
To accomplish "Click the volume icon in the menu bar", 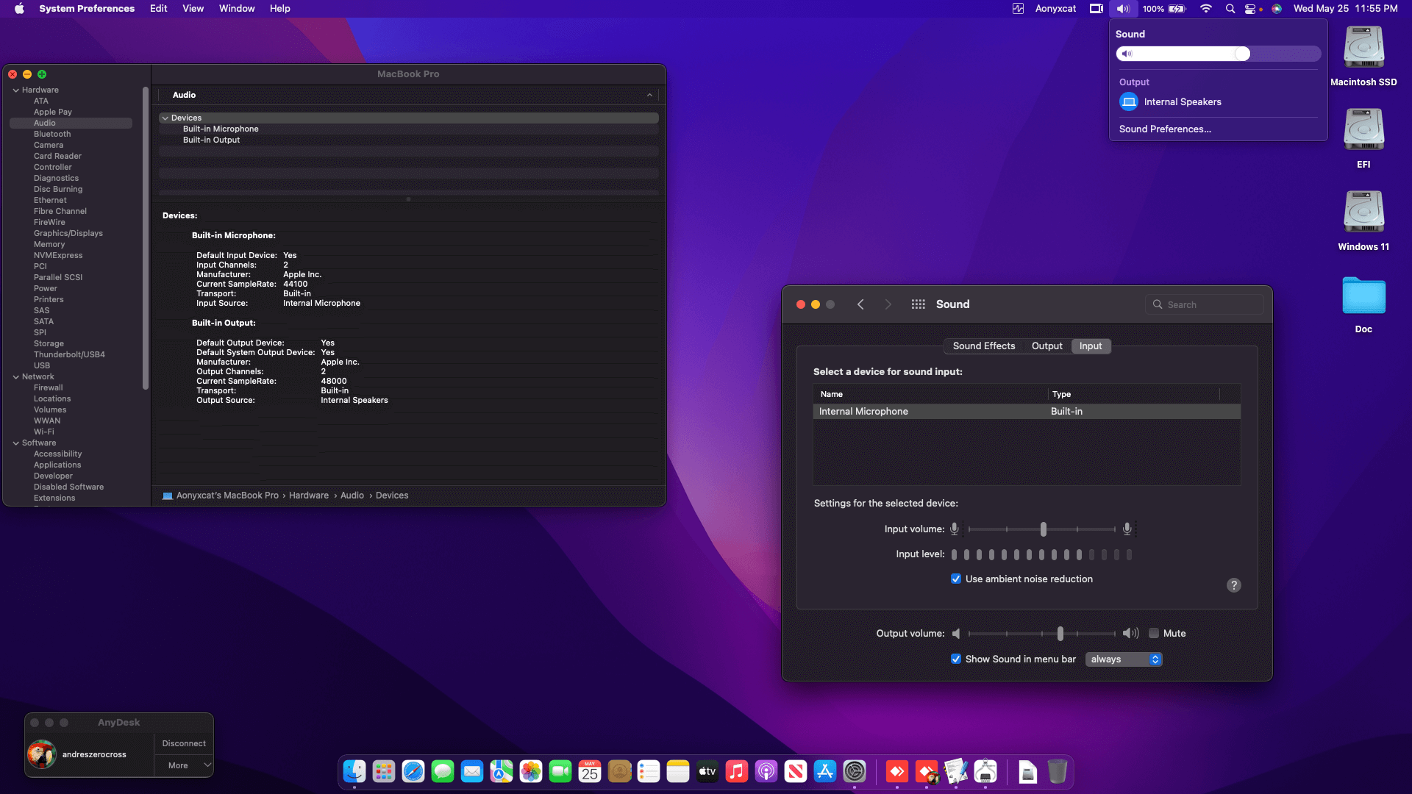I will click(x=1123, y=9).
